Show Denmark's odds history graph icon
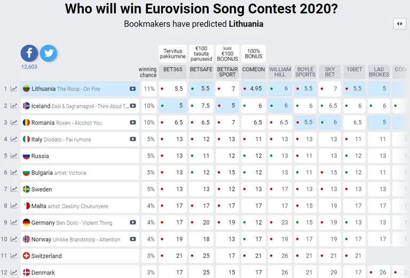Image resolution: width=410 pixels, height=278 pixels. click(x=14, y=272)
